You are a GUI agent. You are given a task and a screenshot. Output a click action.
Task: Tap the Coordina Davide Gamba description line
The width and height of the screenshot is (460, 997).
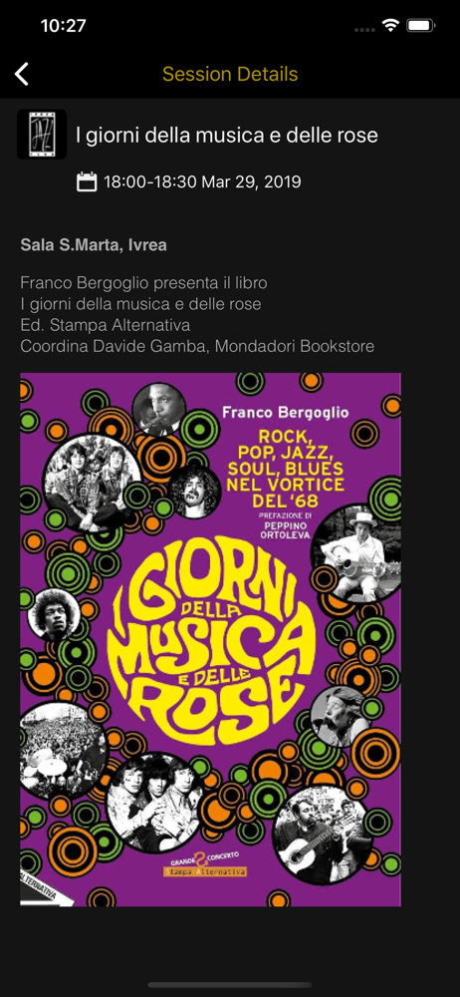[197, 347]
